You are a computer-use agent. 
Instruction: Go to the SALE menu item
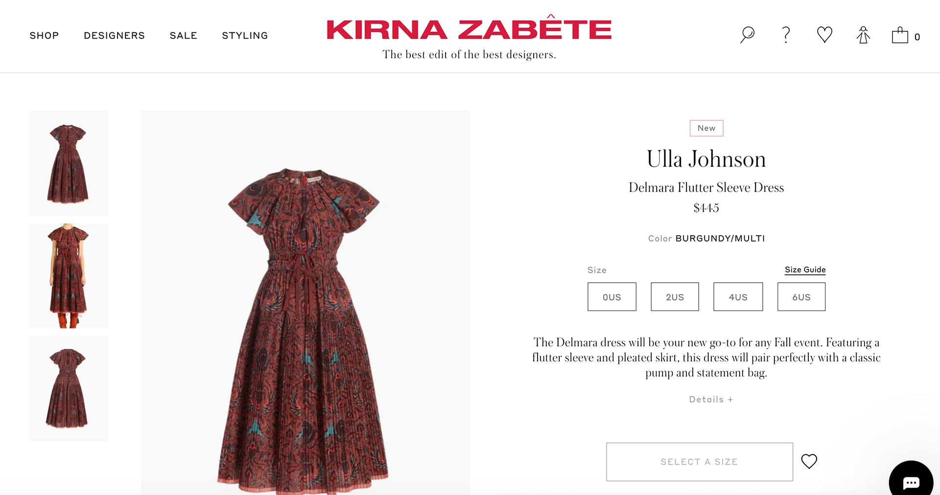pyautogui.click(x=184, y=36)
